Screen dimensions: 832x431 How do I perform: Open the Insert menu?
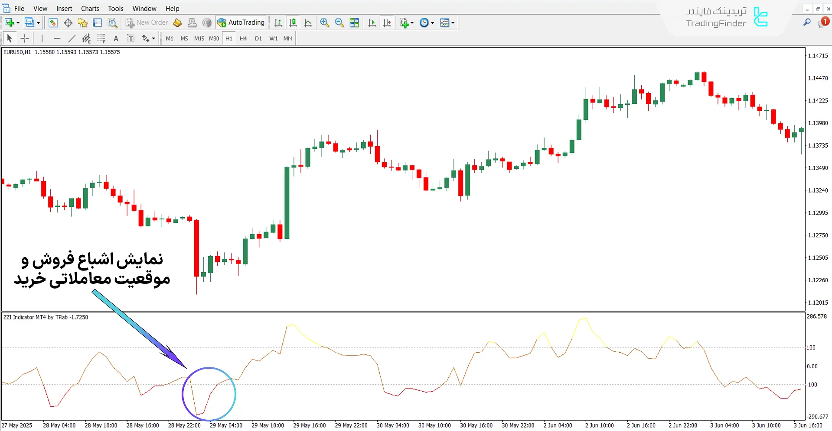64,9
